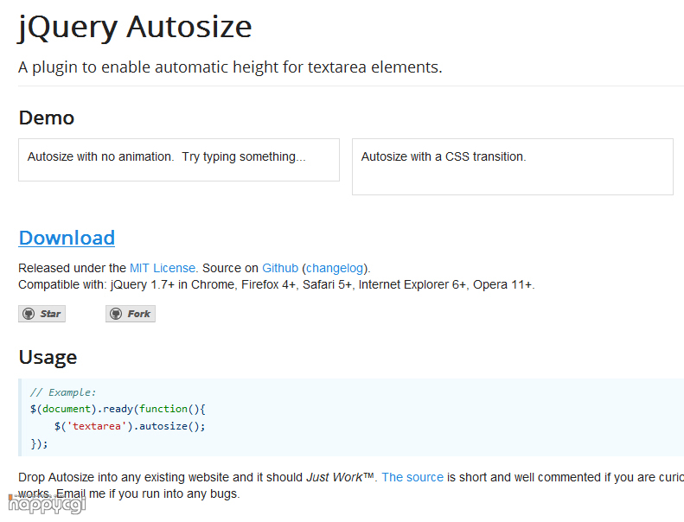
Task: Click the 'Compatible with: jQuery 1.7+' line
Action: tap(277, 284)
